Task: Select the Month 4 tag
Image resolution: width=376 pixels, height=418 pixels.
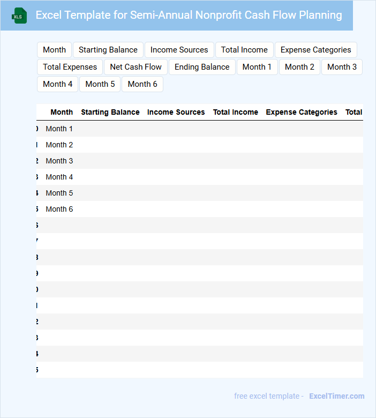Action: tap(57, 84)
